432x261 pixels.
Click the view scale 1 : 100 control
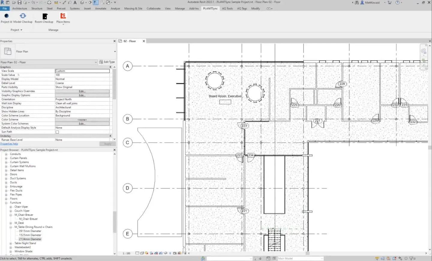126,253
